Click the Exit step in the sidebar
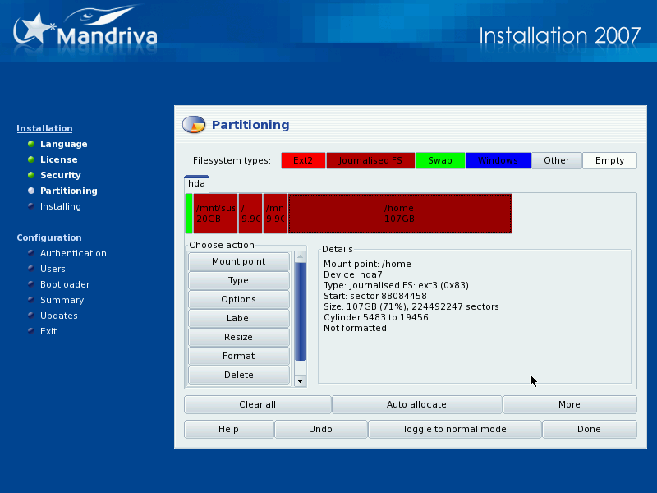The image size is (657, 493). (x=48, y=331)
